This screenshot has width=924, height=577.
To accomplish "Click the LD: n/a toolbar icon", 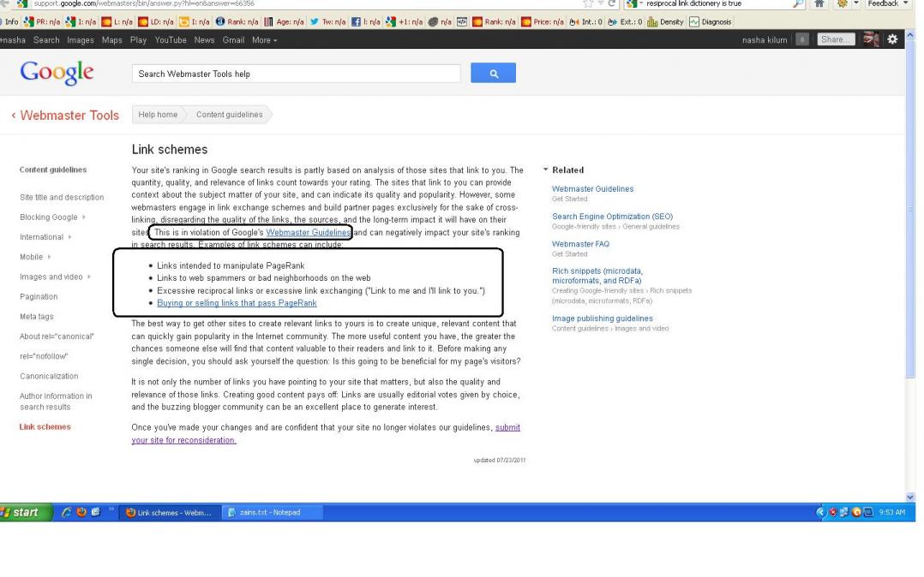I will [143, 21].
